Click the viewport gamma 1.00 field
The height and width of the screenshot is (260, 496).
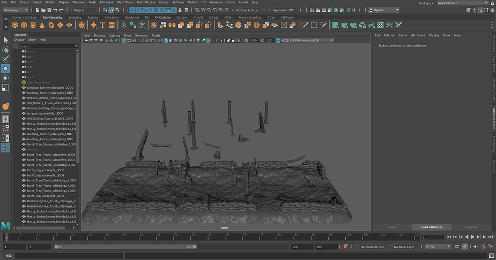[x=269, y=40]
